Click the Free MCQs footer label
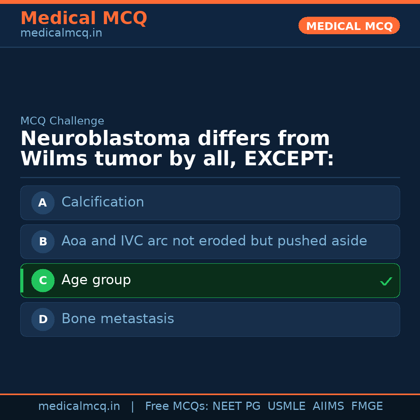The width and height of the screenshot is (420, 420). (177, 406)
